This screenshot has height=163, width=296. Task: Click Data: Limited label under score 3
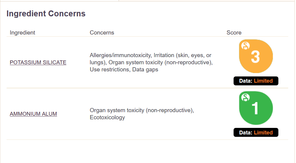point(256,81)
